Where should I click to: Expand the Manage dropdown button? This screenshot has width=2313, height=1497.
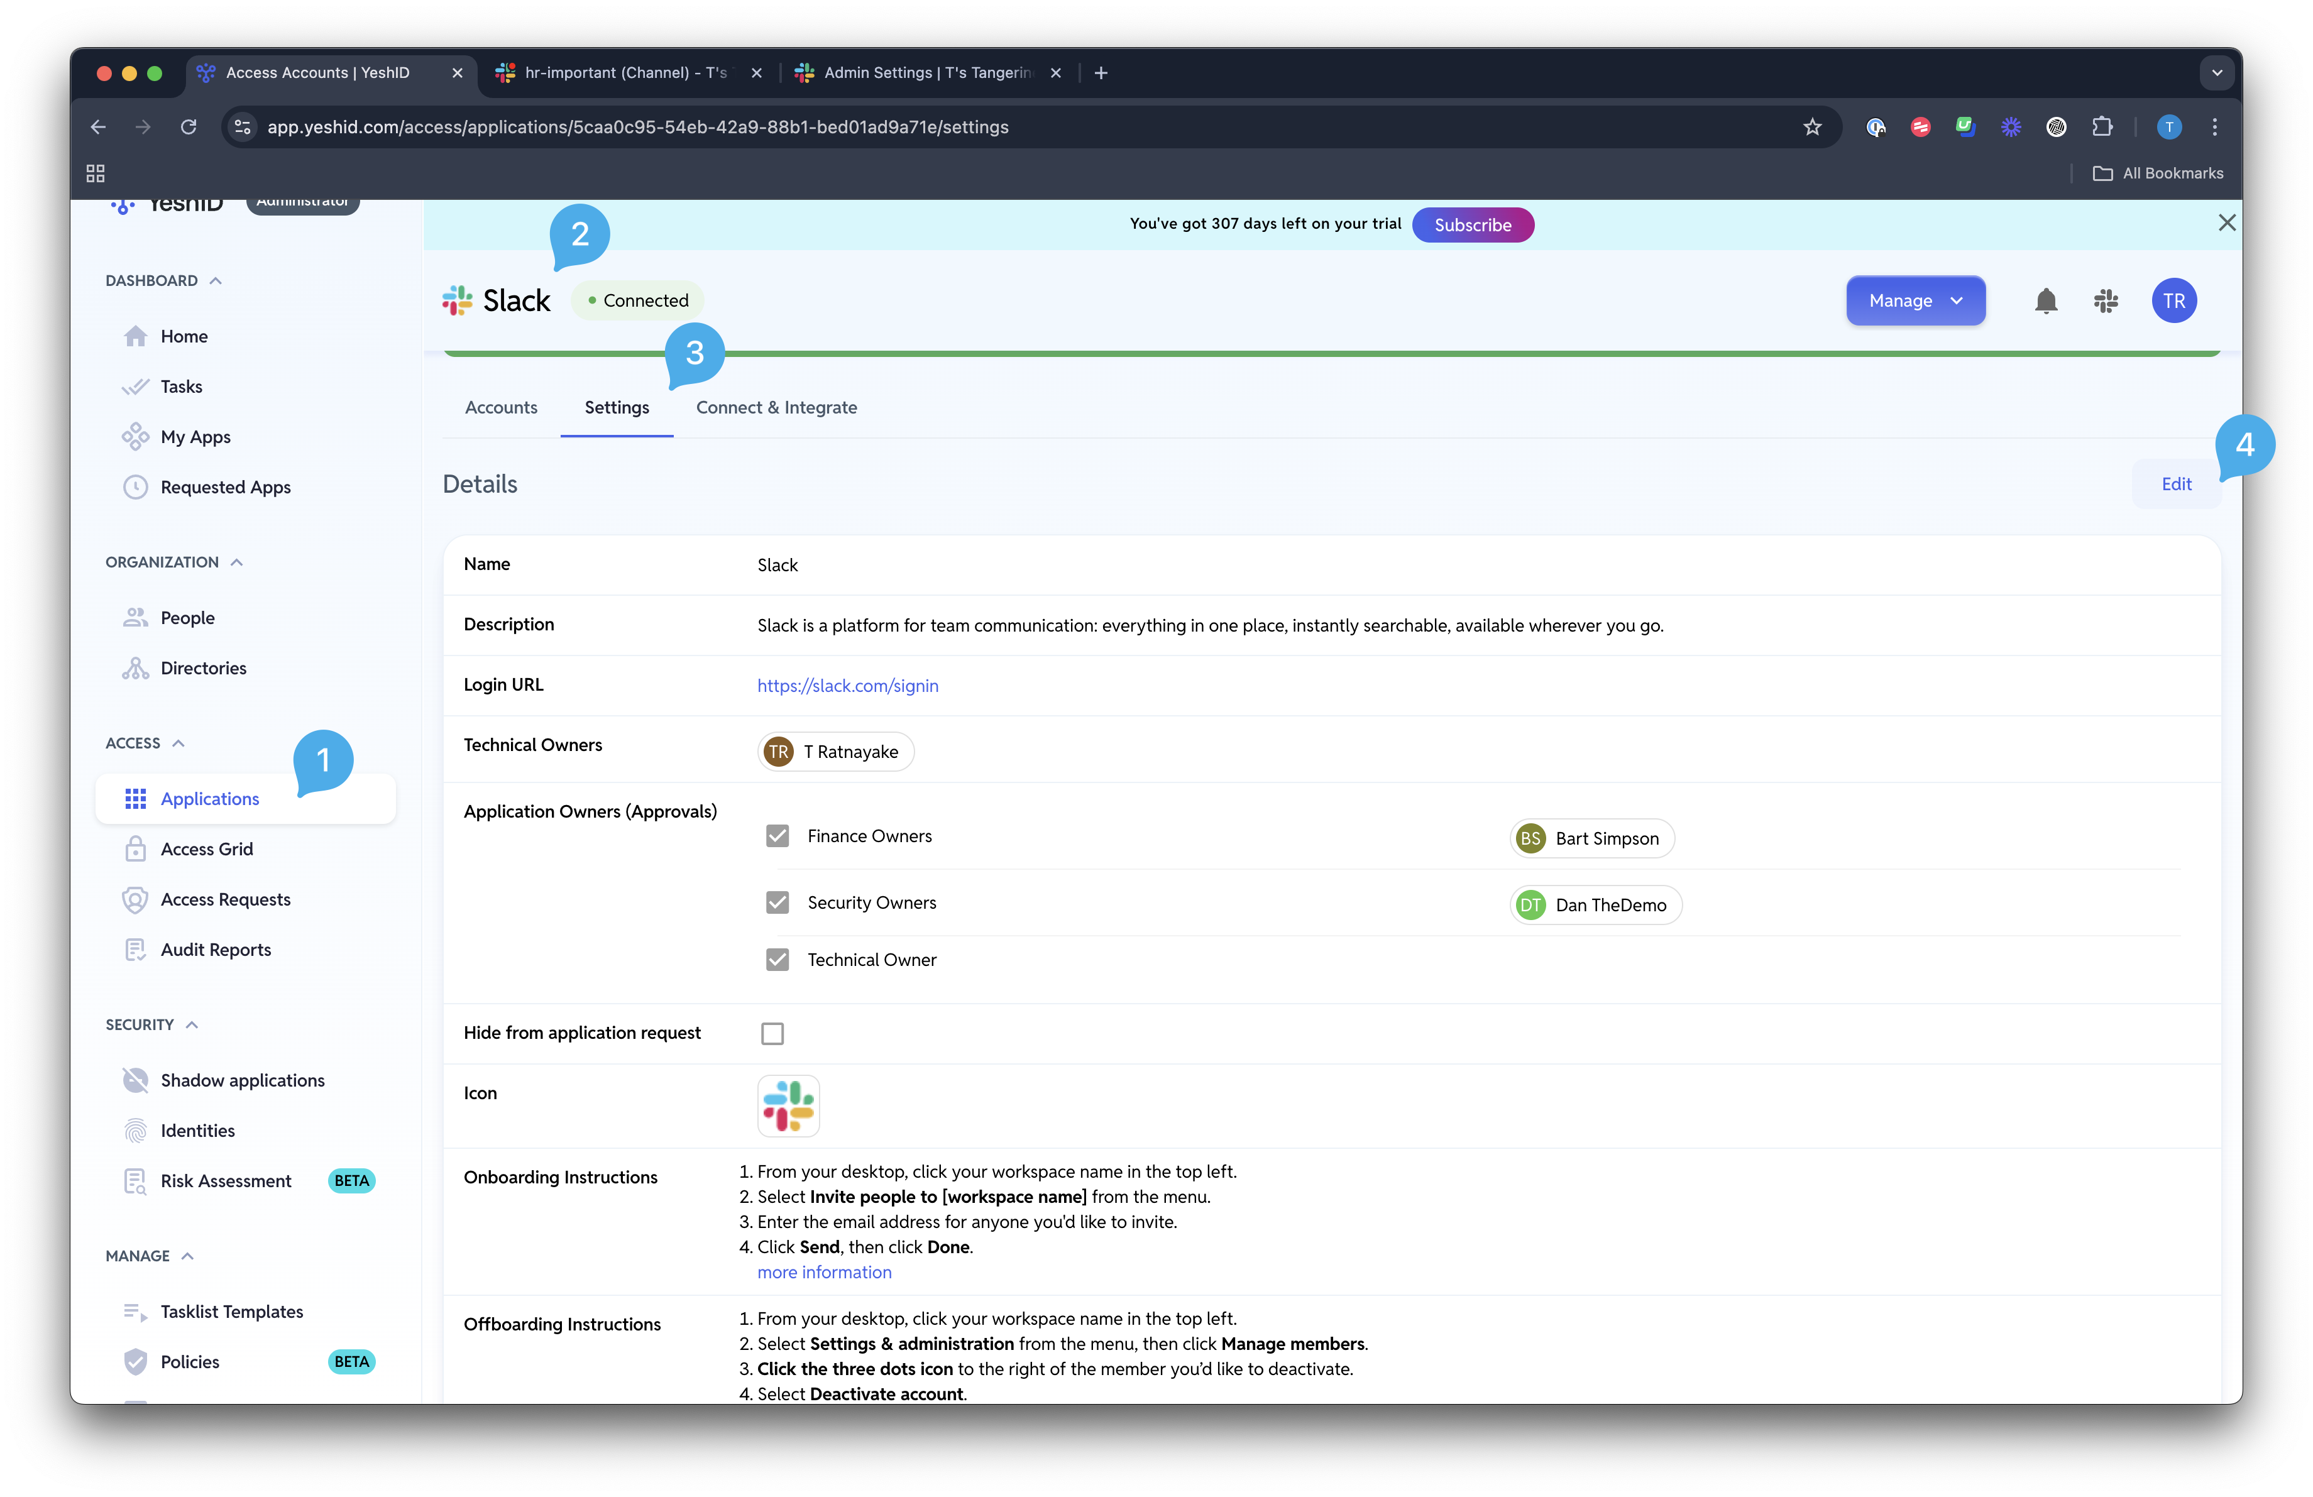coord(1916,301)
